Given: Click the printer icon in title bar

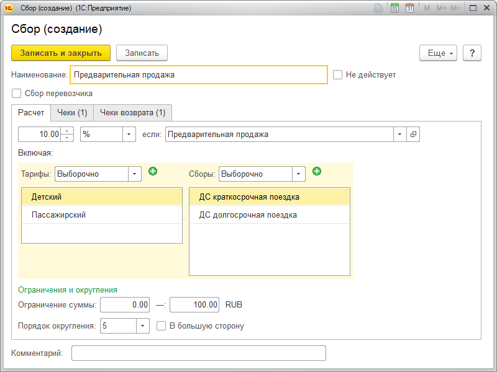Looking at the screenshot, I should pos(378,8).
